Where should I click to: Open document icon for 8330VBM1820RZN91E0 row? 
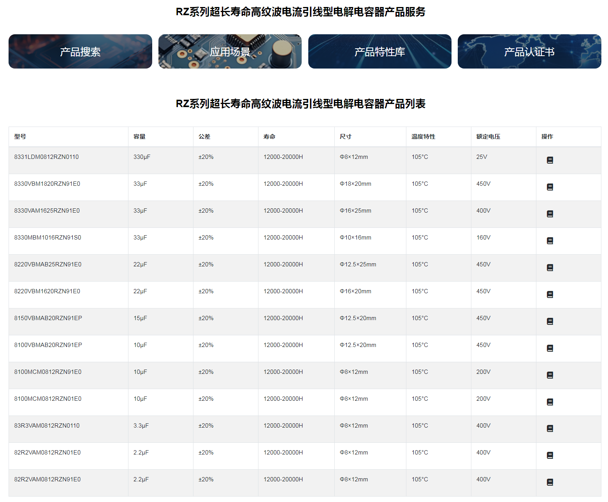tap(550, 187)
